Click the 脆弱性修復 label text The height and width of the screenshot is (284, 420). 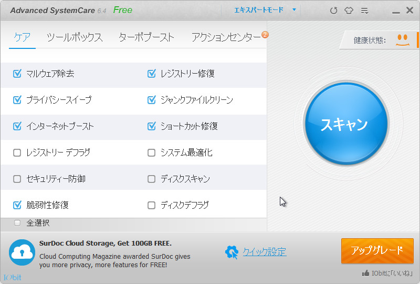tap(47, 205)
